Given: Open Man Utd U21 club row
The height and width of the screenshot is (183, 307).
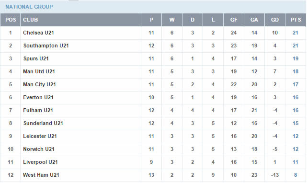Looking at the screenshot, I should pos(39,71).
